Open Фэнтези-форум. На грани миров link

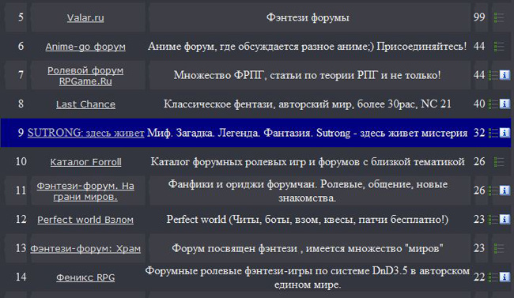coord(85,191)
